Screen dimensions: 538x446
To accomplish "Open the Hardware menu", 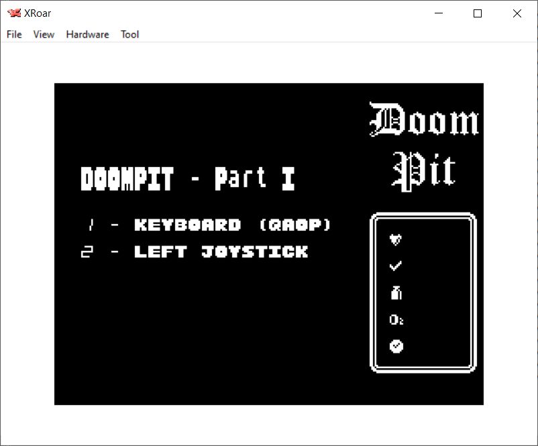I will (x=87, y=34).
